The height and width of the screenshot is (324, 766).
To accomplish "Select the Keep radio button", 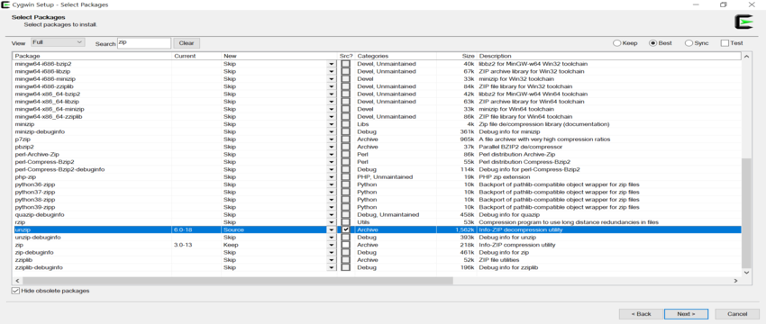I will [617, 43].
